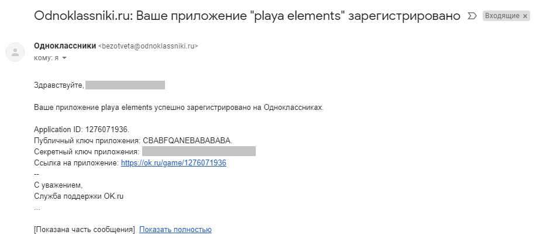The height and width of the screenshot is (242, 560).
Task: Open the "Входящие" label tag
Action: tap(502, 16)
